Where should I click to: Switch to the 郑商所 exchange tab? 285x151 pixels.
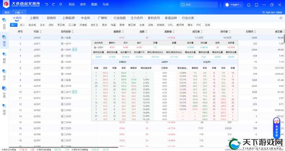(x=51, y=18)
